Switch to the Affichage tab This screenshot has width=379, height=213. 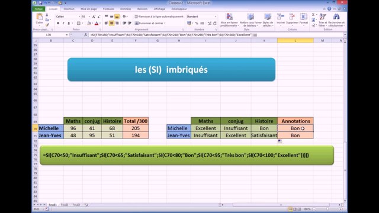click(159, 9)
